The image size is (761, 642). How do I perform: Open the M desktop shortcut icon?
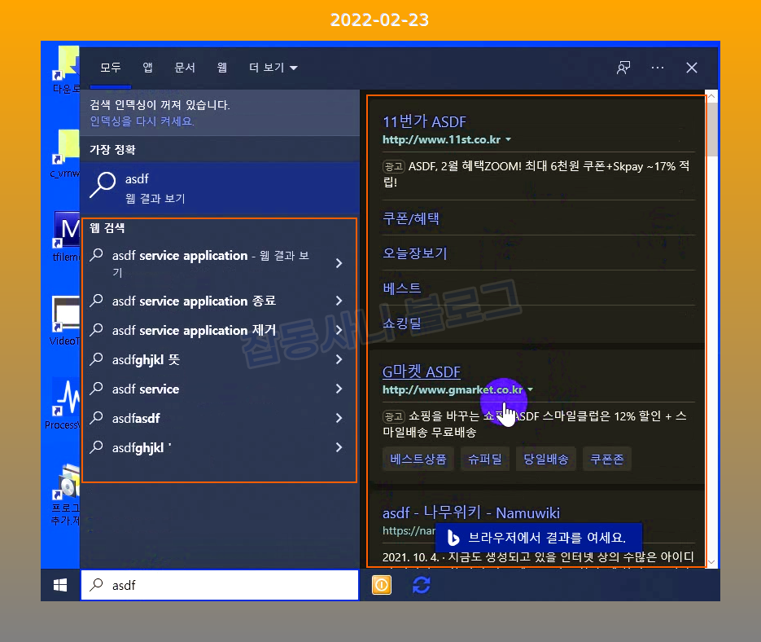point(67,230)
